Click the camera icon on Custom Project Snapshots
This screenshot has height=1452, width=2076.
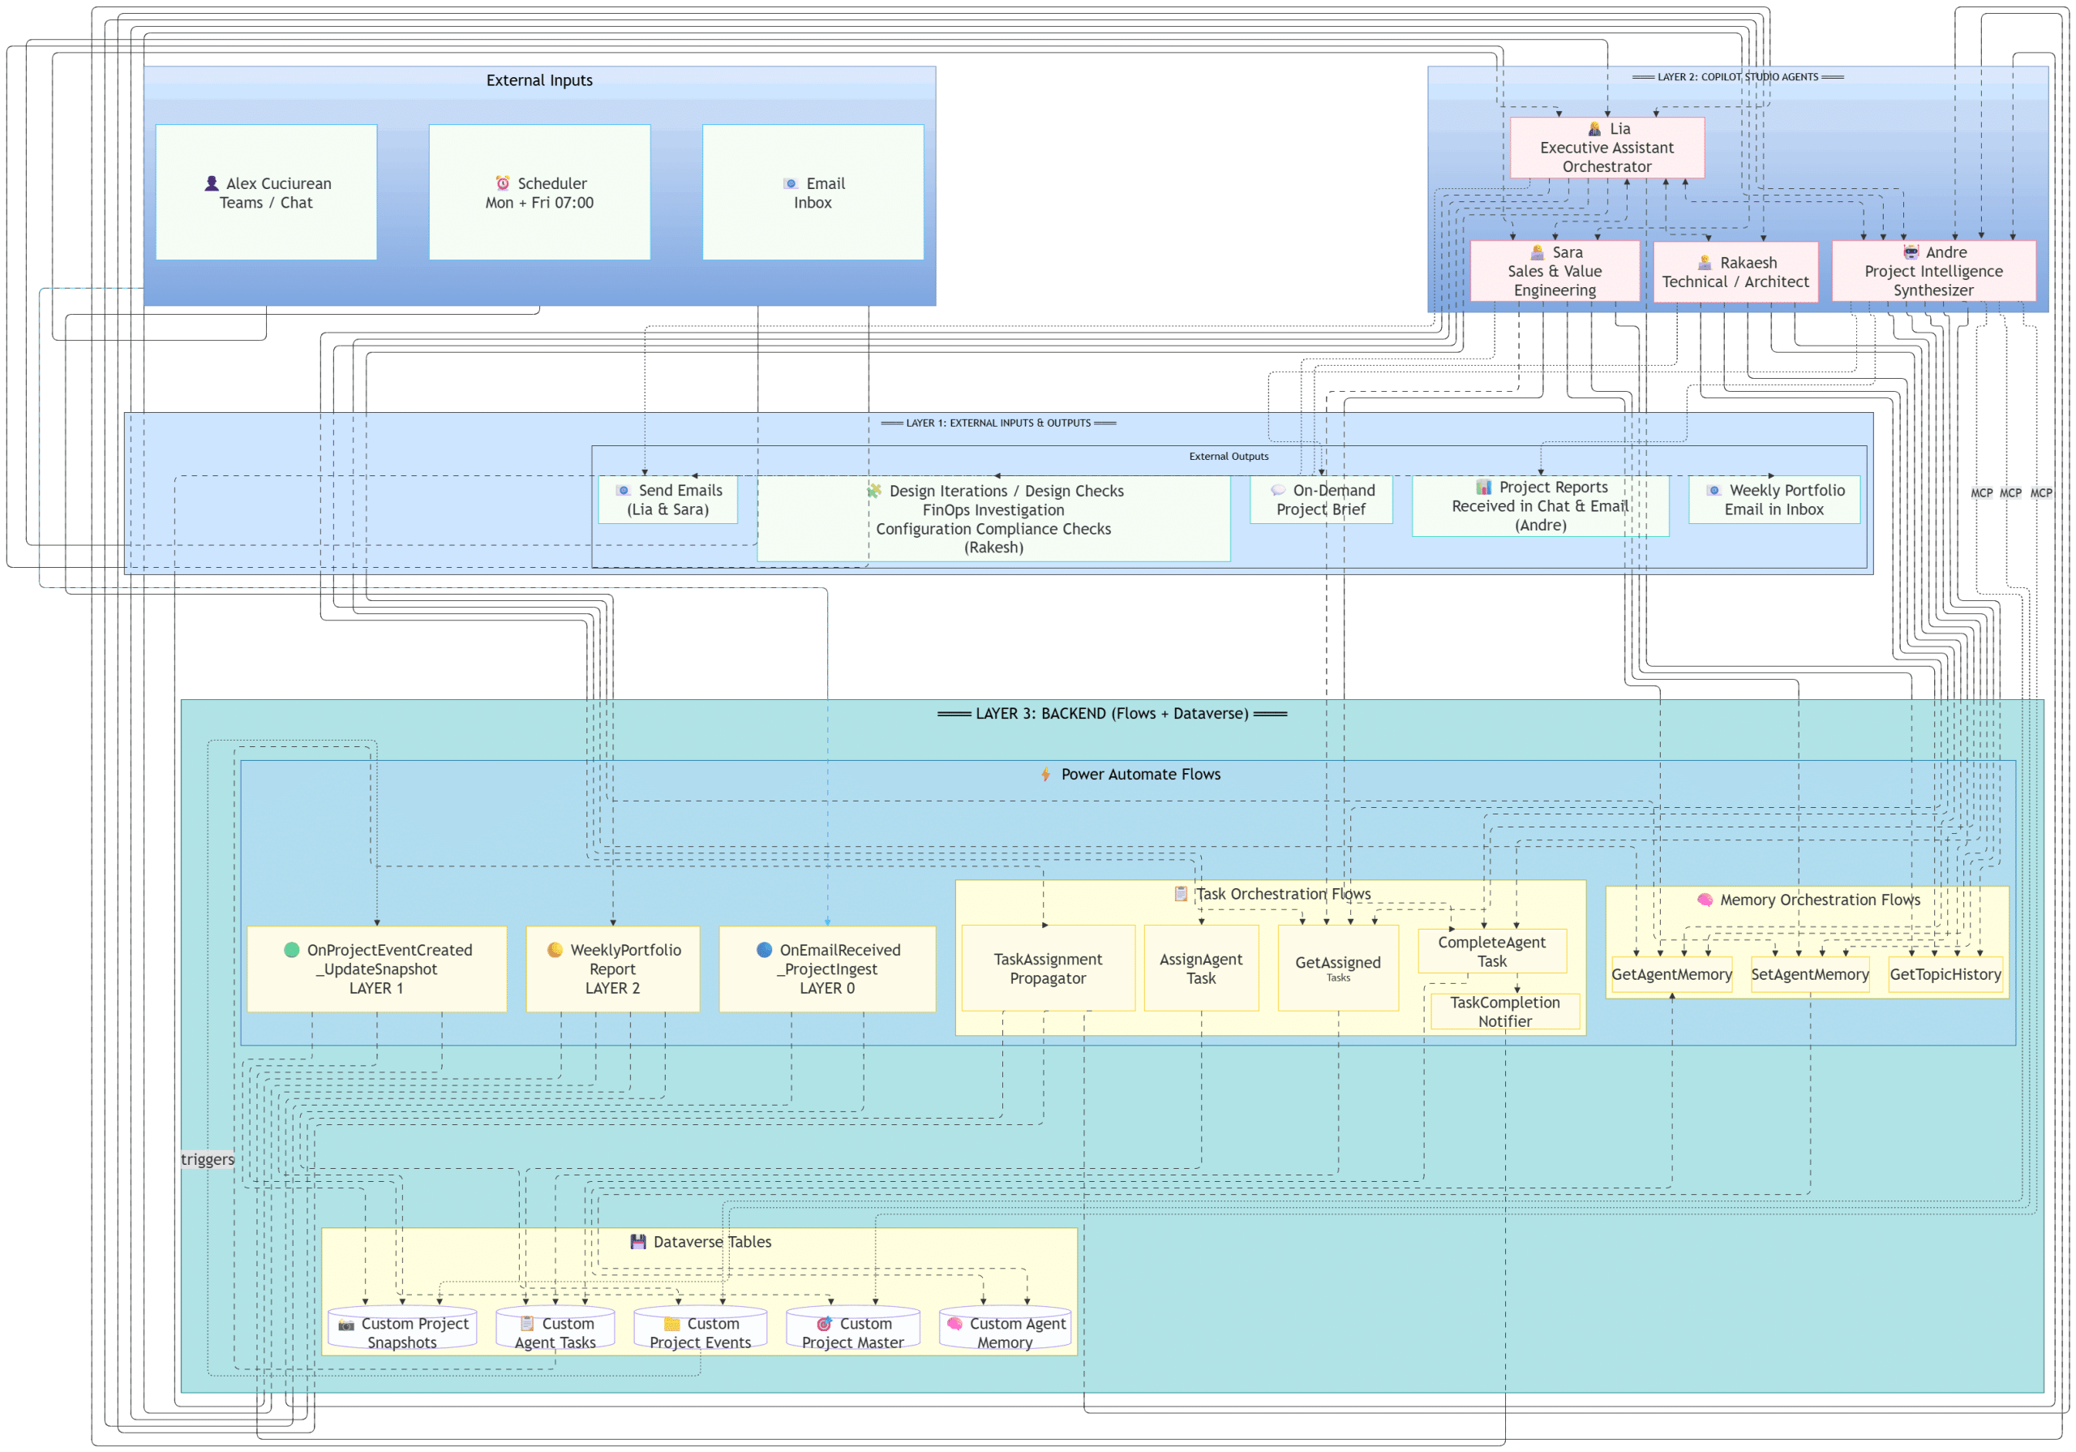pos(346,1325)
